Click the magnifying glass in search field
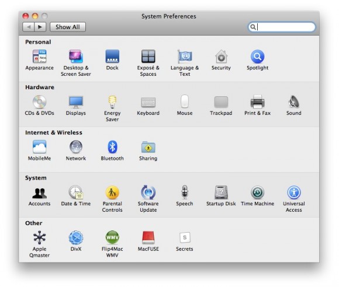This screenshot has width=339, height=287. click(252, 27)
